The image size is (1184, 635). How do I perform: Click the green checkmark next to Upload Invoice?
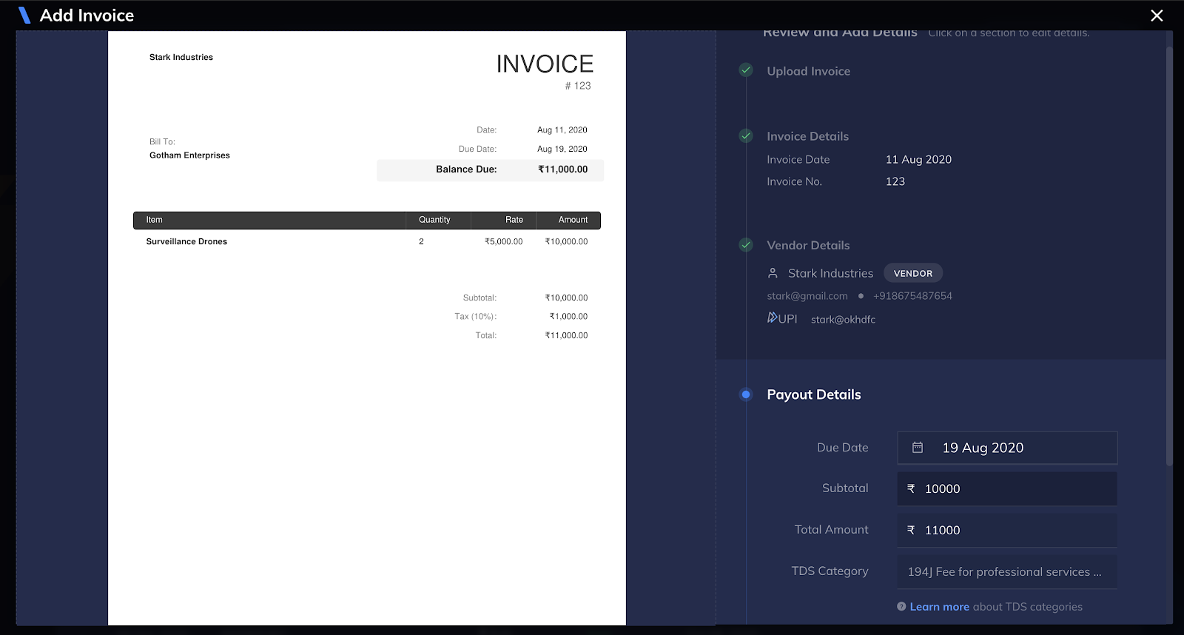pyautogui.click(x=746, y=70)
